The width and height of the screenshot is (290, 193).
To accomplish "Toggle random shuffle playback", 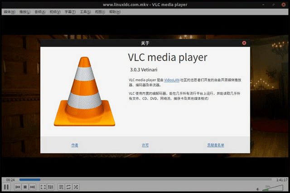I will (x=76, y=187).
